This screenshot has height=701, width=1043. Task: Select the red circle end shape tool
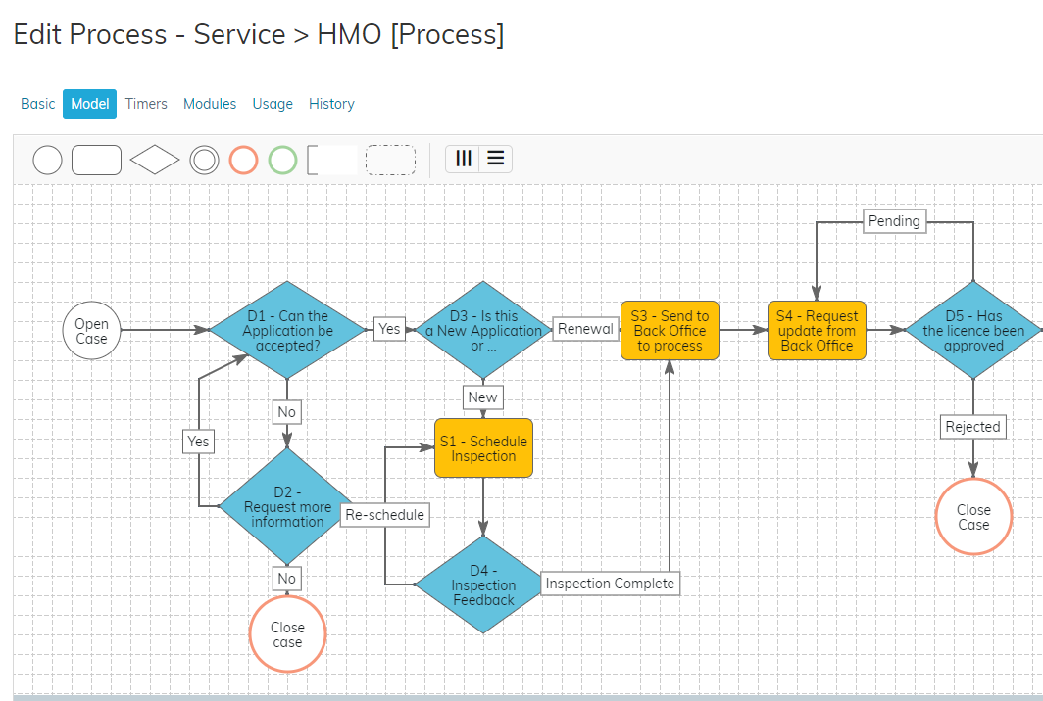pos(243,160)
